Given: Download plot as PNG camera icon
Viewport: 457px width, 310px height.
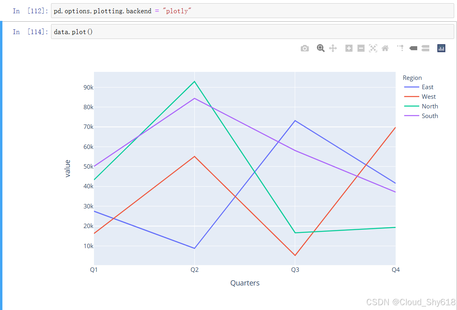Looking at the screenshot, I should [304, 48].
